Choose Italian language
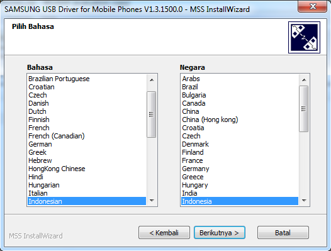The image size is (331, 251). (87, 193)
